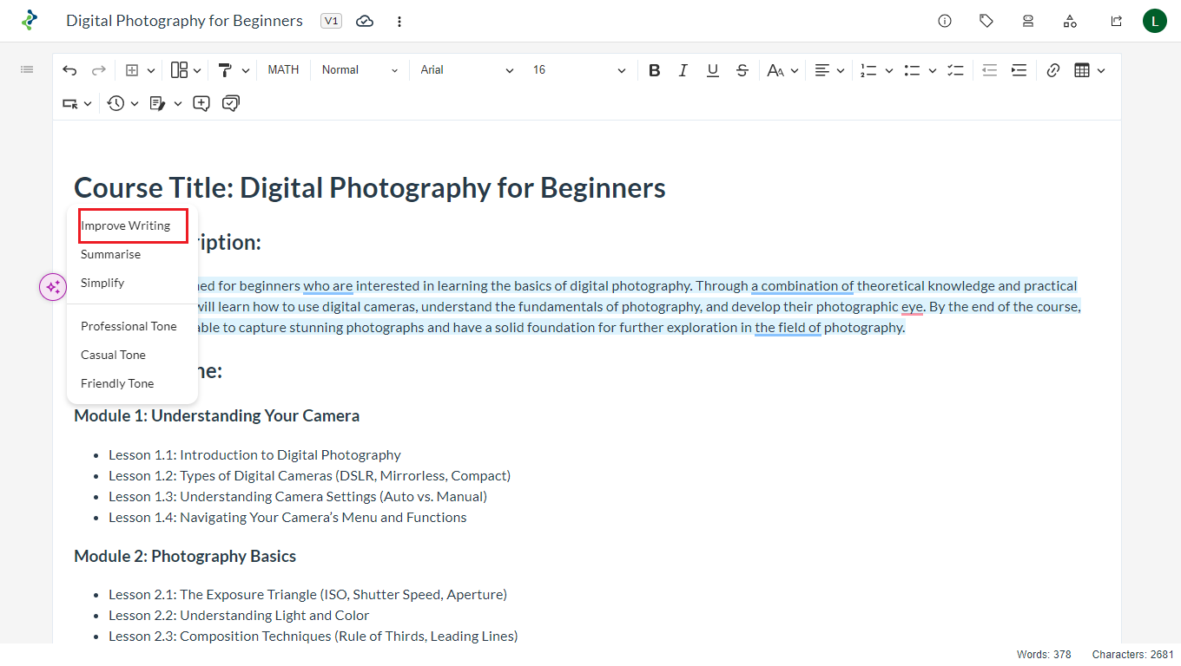Open the font size 16 dropdown

[x=579, y=70]
